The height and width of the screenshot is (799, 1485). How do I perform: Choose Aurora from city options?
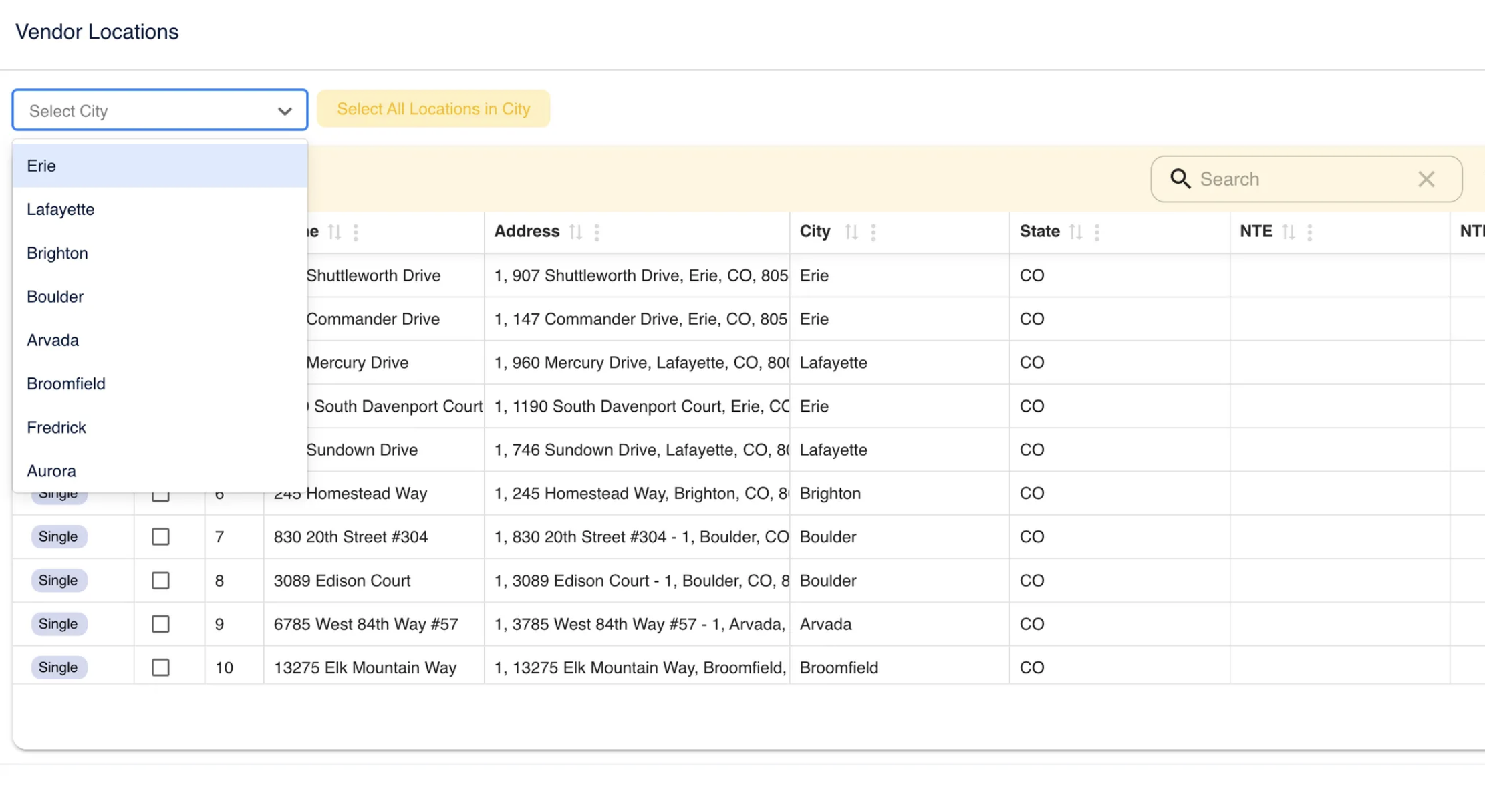[51, 471]
